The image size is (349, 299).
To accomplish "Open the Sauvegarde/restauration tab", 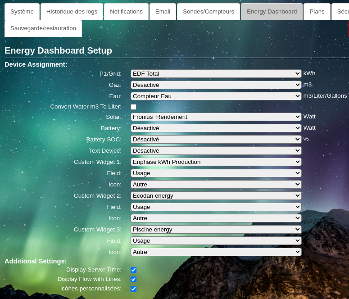I will [43, 28].
